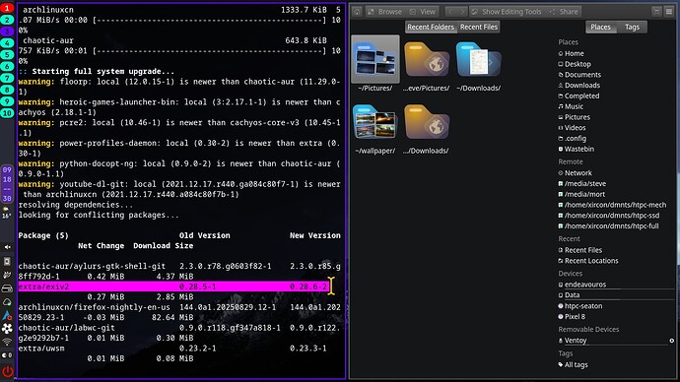
Task: Open Downloads in Places list
Action: tap(578, 86)
